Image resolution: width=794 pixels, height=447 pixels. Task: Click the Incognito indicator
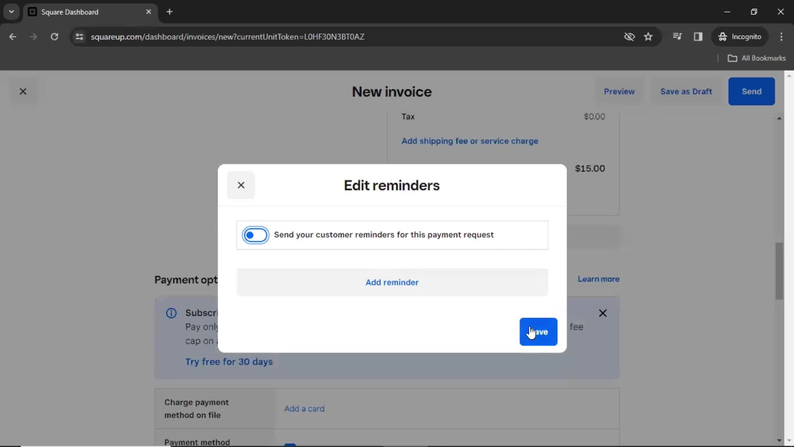(x=739, y=36)
